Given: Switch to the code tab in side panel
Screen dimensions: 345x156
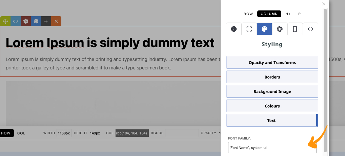Looking at the screenshot, I should click(x=310, y=29).
